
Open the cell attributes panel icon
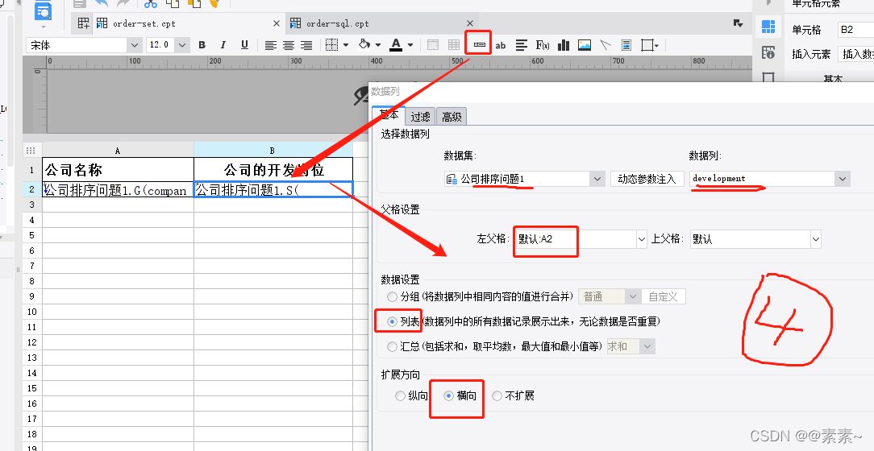768,53
